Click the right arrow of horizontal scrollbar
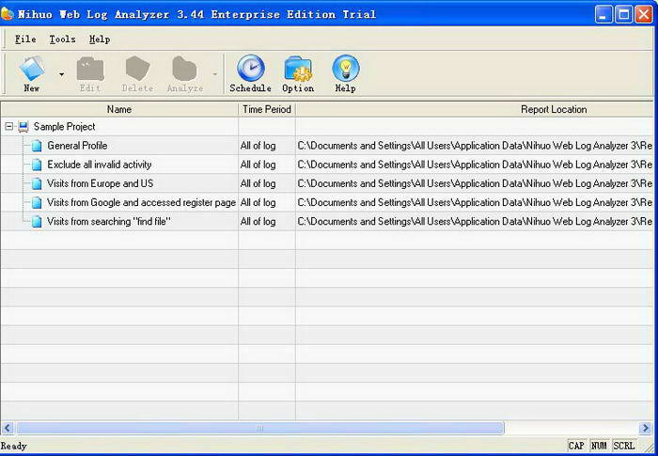 click(648, 428)
